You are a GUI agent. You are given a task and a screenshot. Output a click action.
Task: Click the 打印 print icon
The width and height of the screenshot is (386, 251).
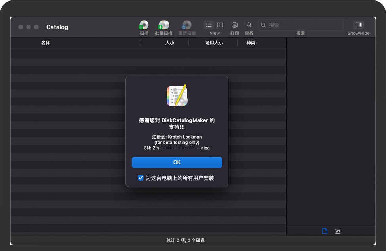point(234,25)
